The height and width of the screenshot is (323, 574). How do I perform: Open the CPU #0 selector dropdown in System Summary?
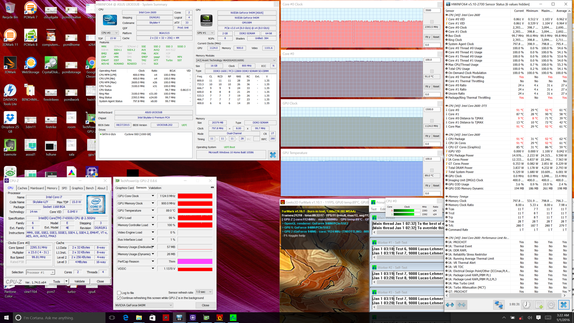(x=109, y=33)
